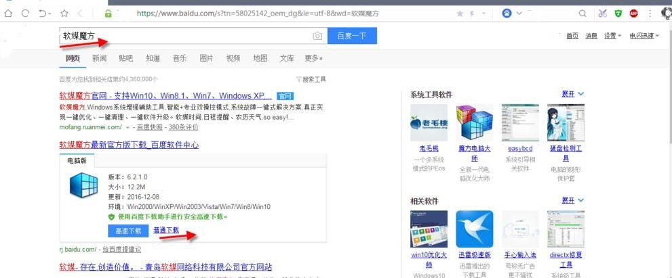Screen dimensions: 672x278
Task: Click the browser magnifier search icon
Action: tap(582, 14)
